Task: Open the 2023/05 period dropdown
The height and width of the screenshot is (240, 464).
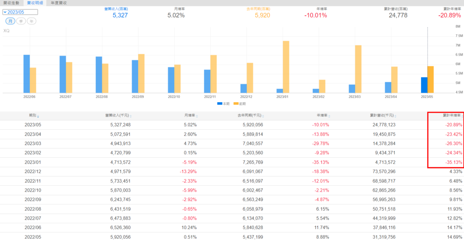Action: point(20,12)
